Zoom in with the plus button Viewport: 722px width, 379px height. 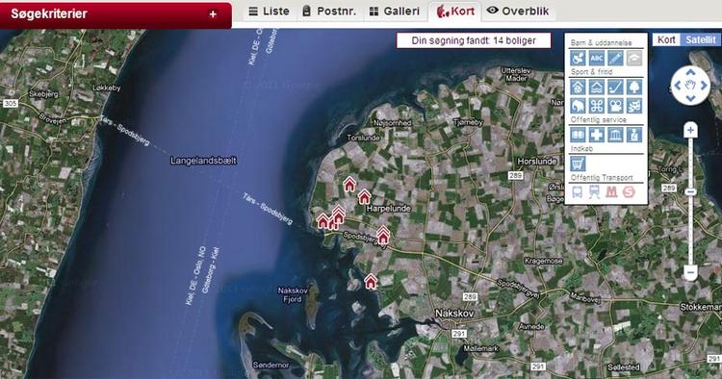pos(690,131)
